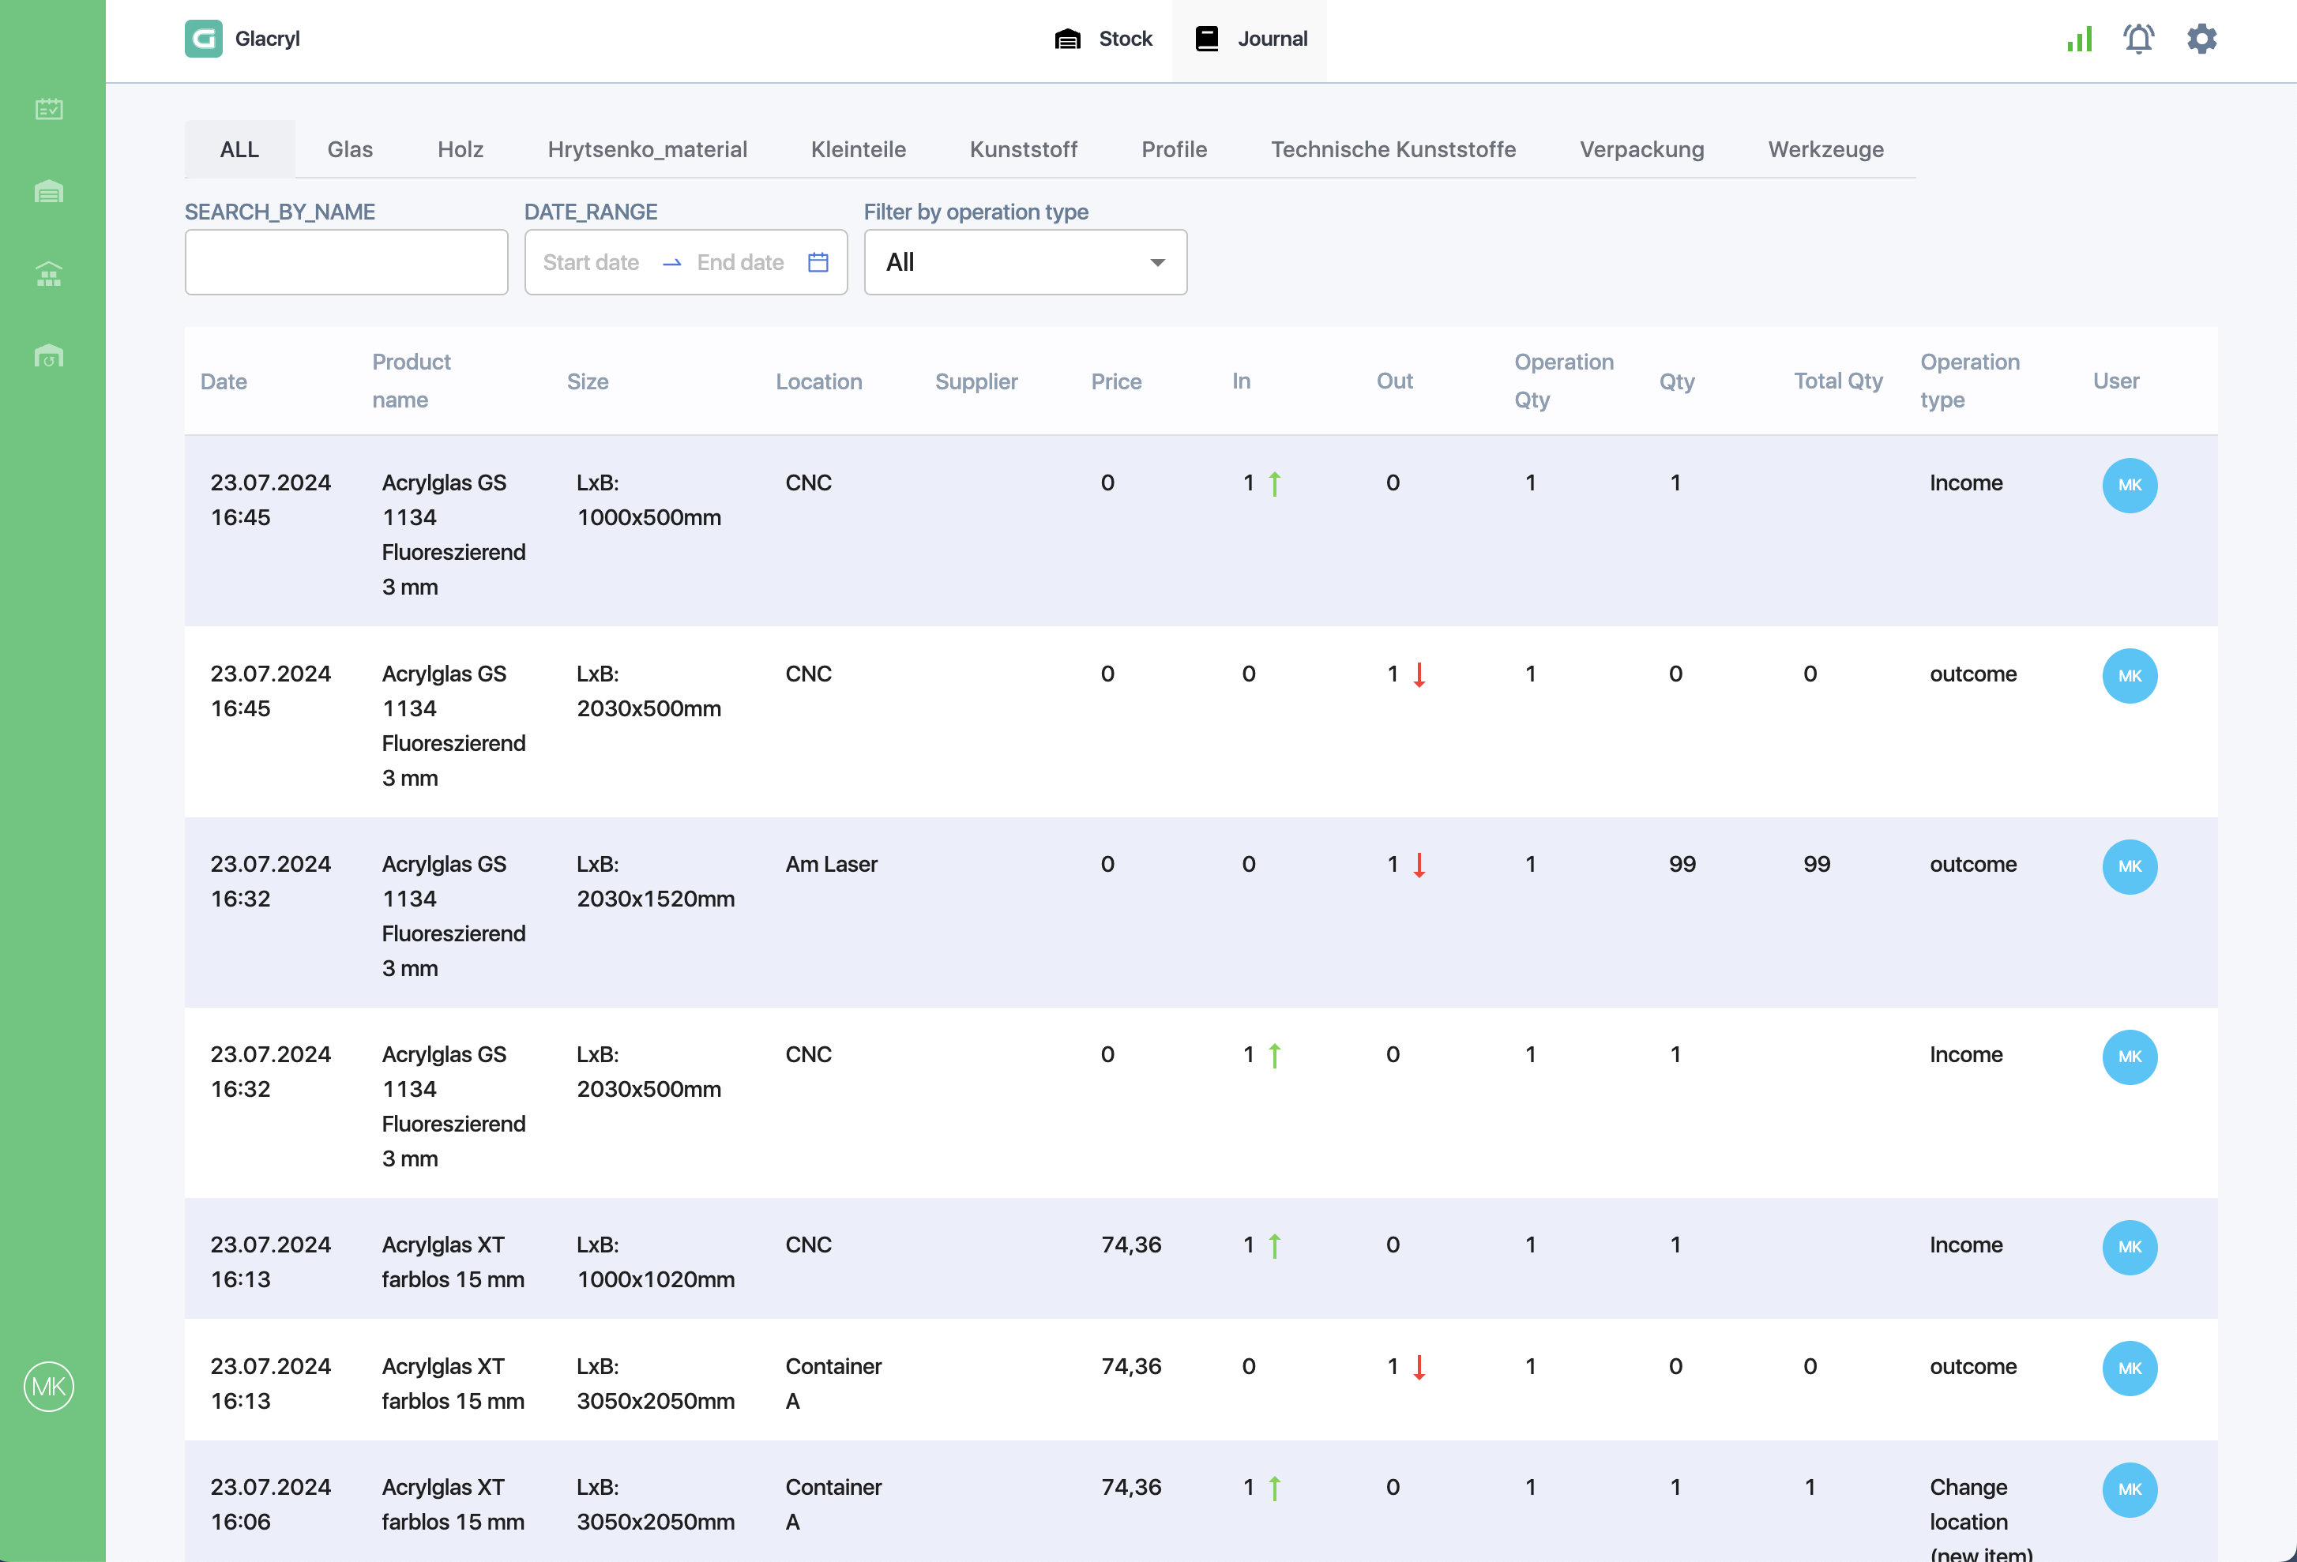Click the dropdown arrow beside All
The height and width of the screenshot is (1562, 2297).
point(1157,263)
